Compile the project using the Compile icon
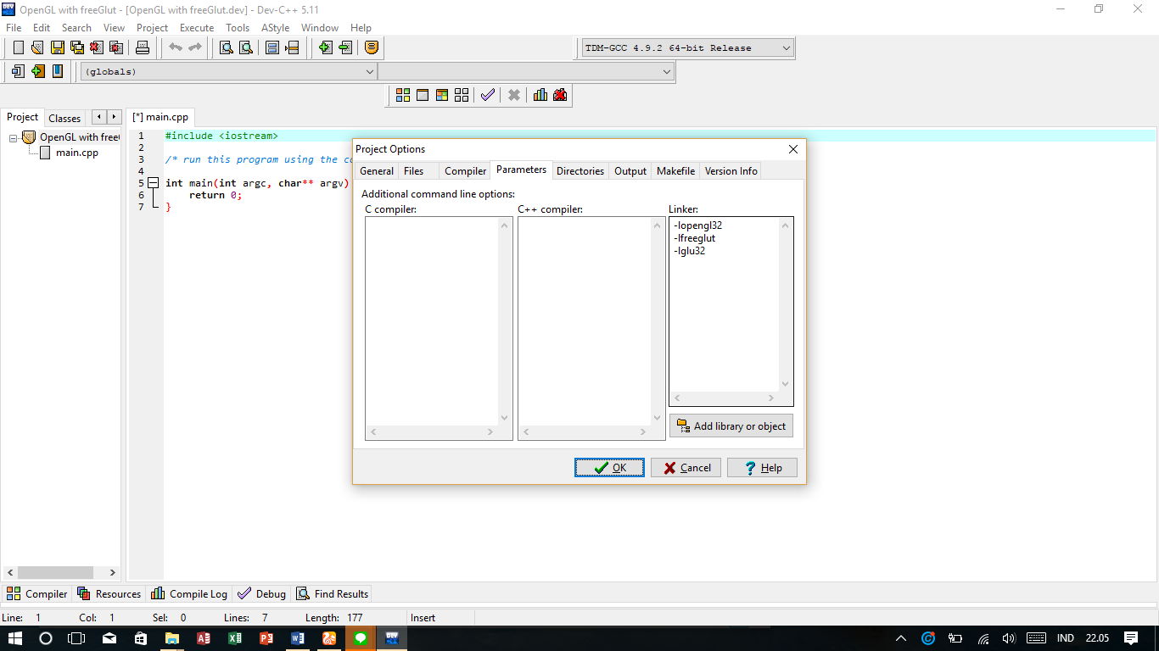Screen dimensions: 1159x651 pos(402,94)
